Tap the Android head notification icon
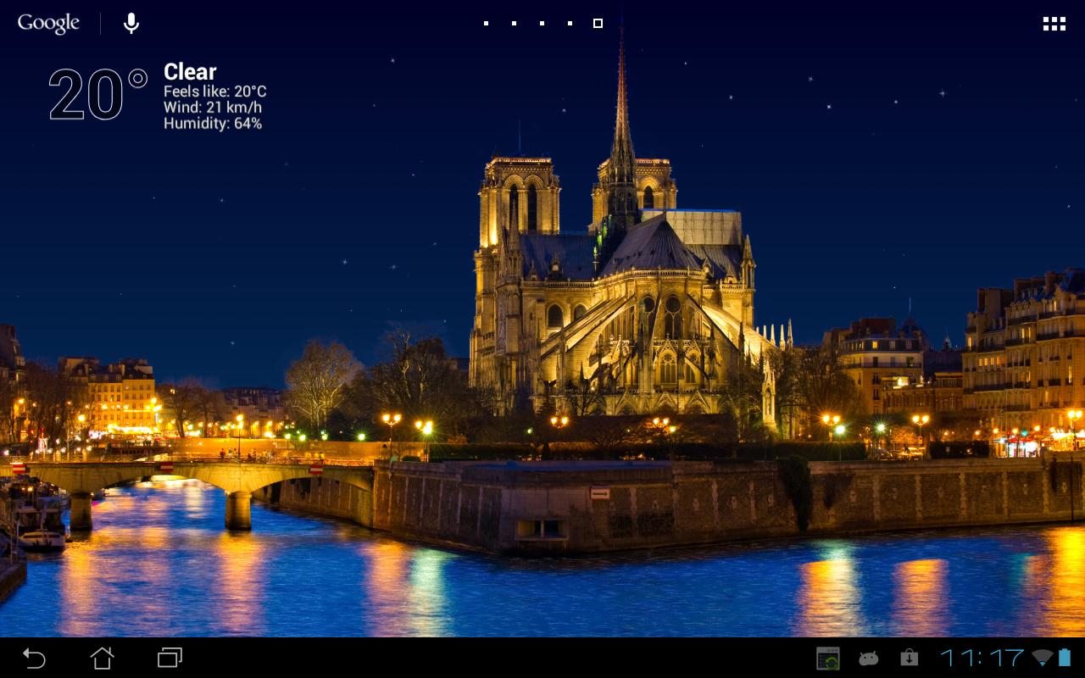Screen dimensions: 1085x678 (x=868, y=658)
